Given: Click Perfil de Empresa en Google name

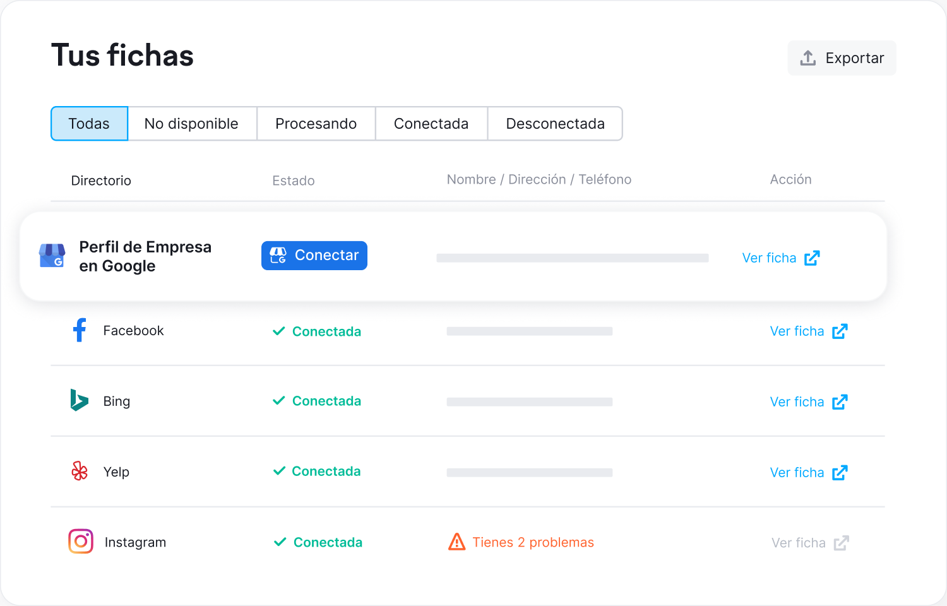Looking at the screenshot, I should [145, 256].
